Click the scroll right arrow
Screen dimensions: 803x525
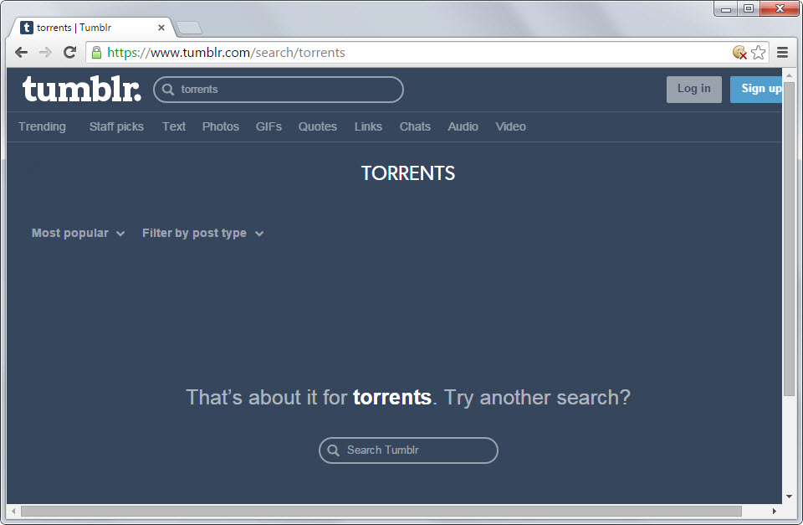click(775, 511)
